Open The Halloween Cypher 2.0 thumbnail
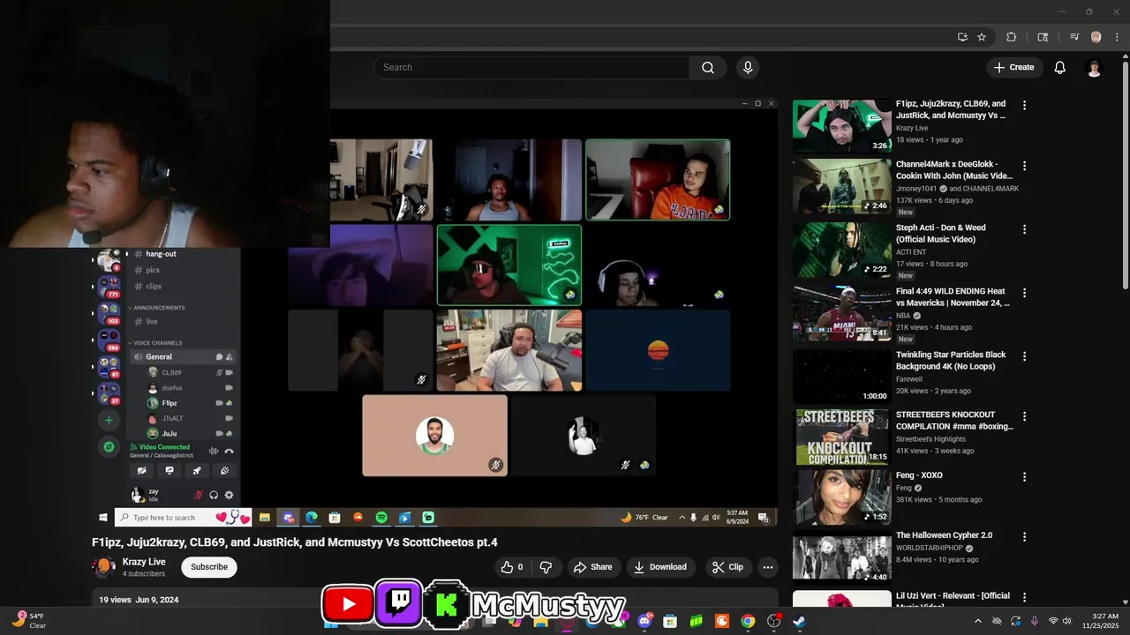This screenshot has height=635, width=1130. (x=842, y=558)
